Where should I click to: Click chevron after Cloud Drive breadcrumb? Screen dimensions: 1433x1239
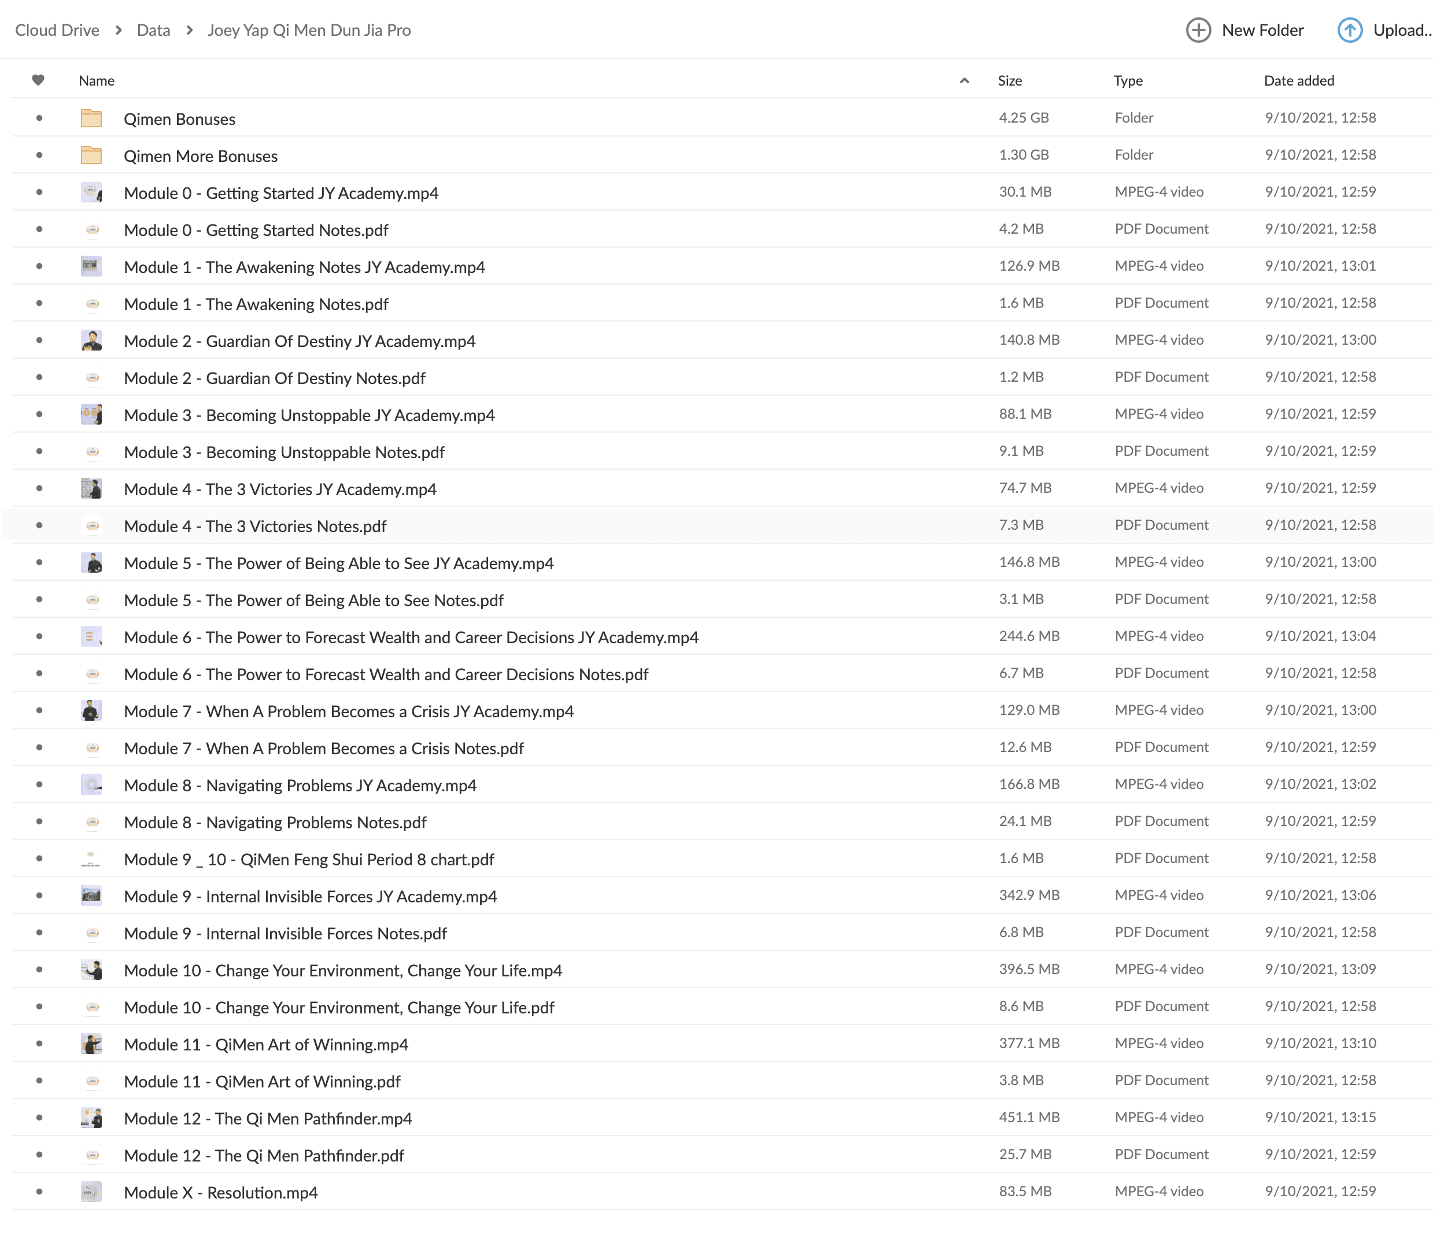pyautogui.click(x=119, y=31)
